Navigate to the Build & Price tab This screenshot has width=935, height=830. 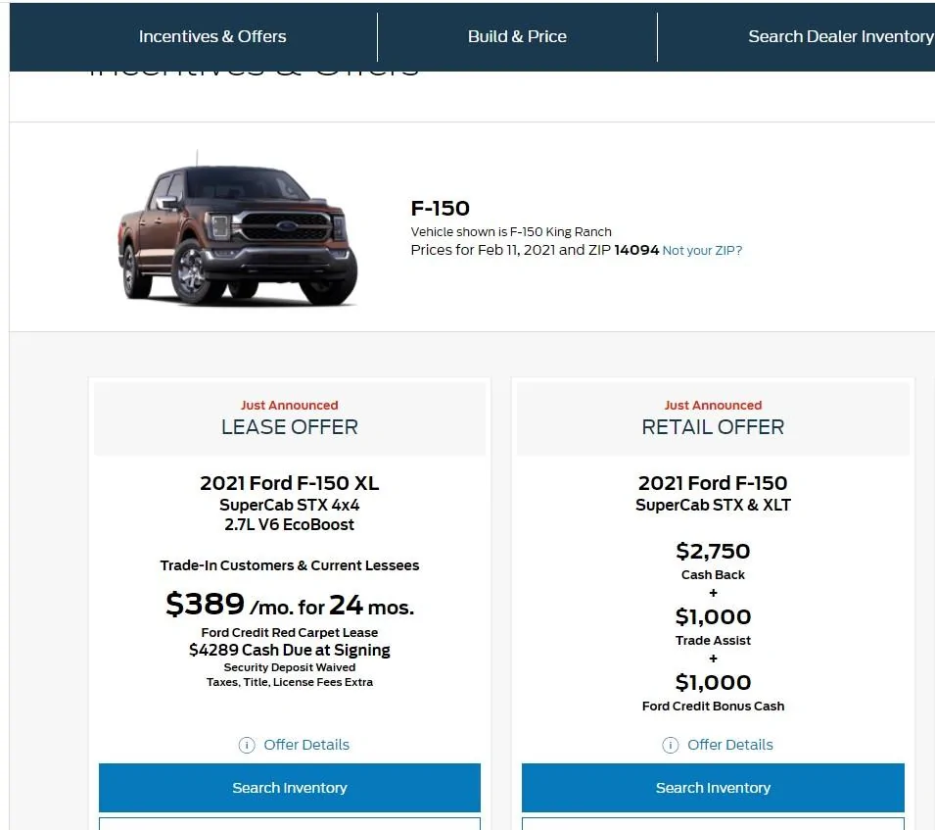pyautogui.click(x=517, y=36)
